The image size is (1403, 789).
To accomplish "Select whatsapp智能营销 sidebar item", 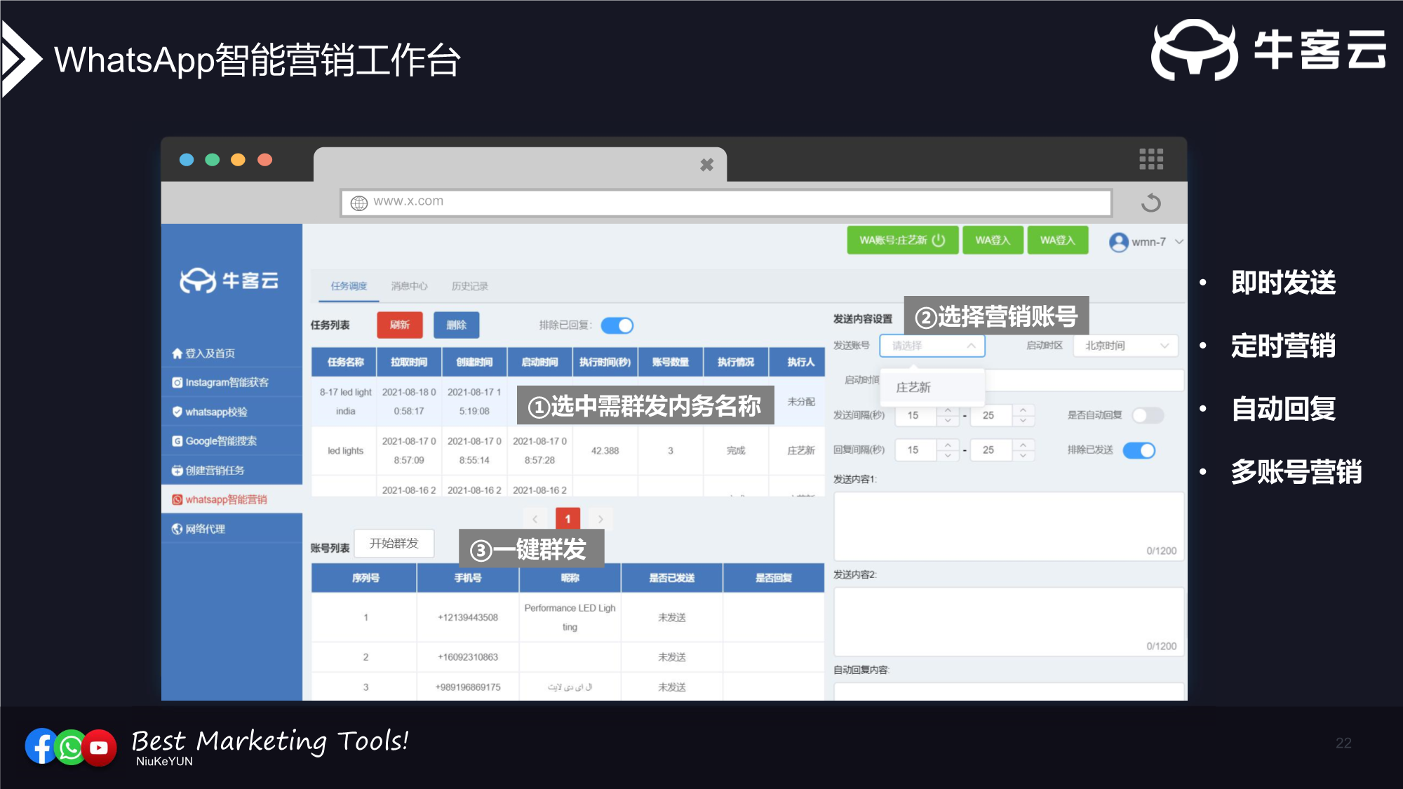I will [231, 499].
